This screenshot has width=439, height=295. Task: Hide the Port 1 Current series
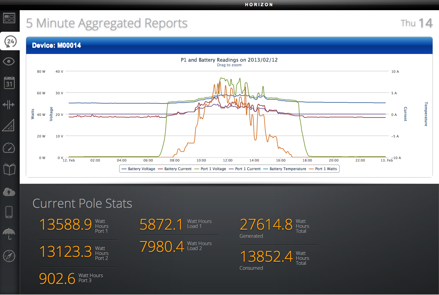coord(245,169)
